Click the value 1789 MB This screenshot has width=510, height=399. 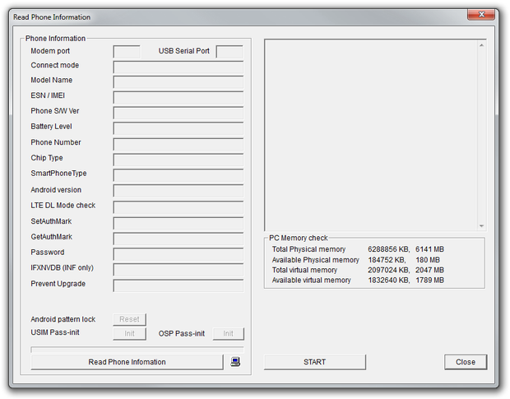click(x=429, y=280)
